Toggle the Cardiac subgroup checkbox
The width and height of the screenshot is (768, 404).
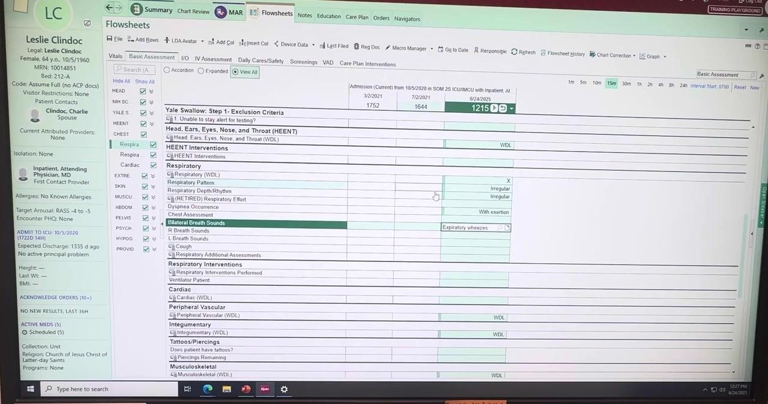(x=153, y=165)
